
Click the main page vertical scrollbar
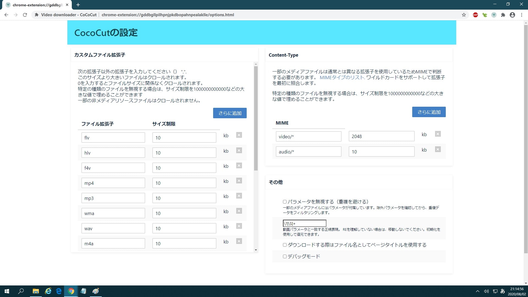point(526,139)
